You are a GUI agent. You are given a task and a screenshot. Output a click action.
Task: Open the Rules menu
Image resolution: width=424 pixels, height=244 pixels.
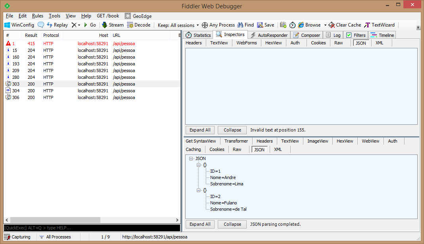click(38, 16)
